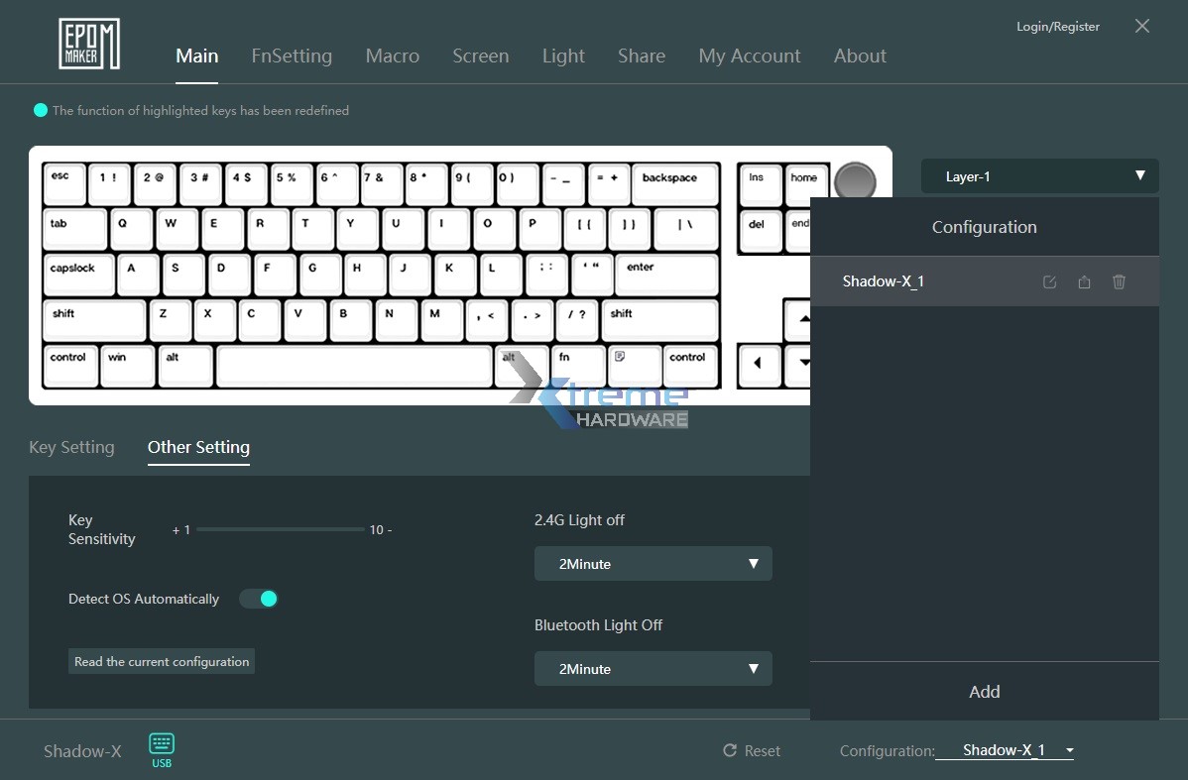Screen dimensions: 1188x780
Task: Select the menu key on the keyboard
Action: click(620, 363)
